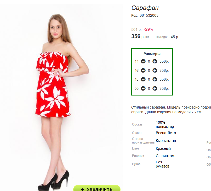Select the quantity value for size 50
Image resolution: width=211 pixels, height=191 pixels.
tap(149, 88)
